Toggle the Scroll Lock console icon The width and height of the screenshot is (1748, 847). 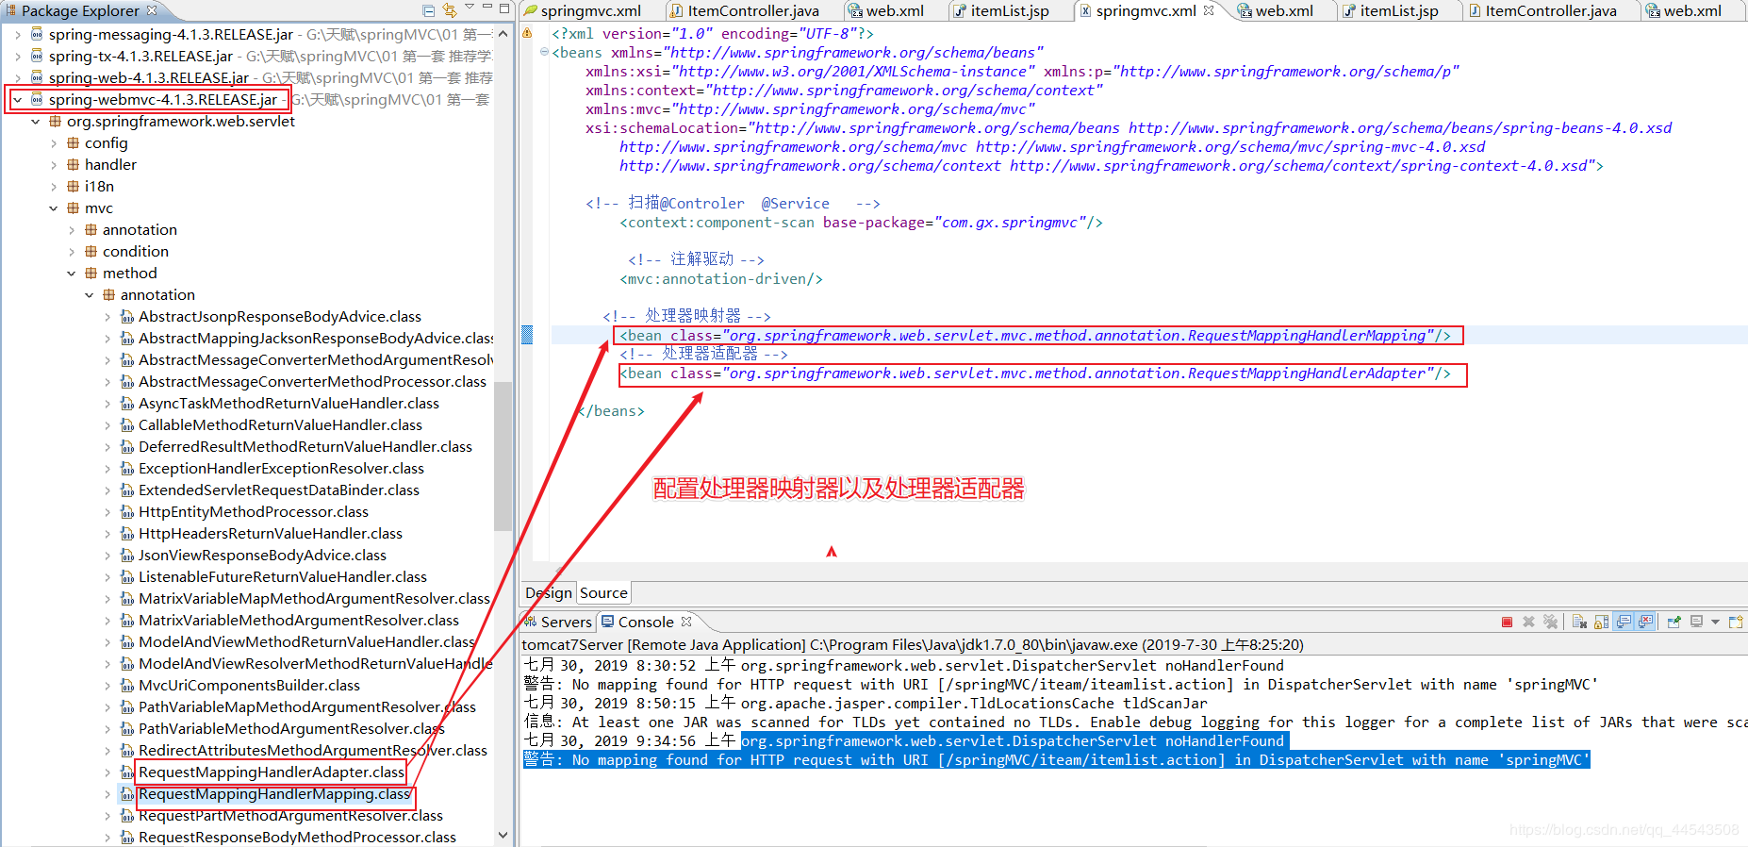click(1601, 622)
